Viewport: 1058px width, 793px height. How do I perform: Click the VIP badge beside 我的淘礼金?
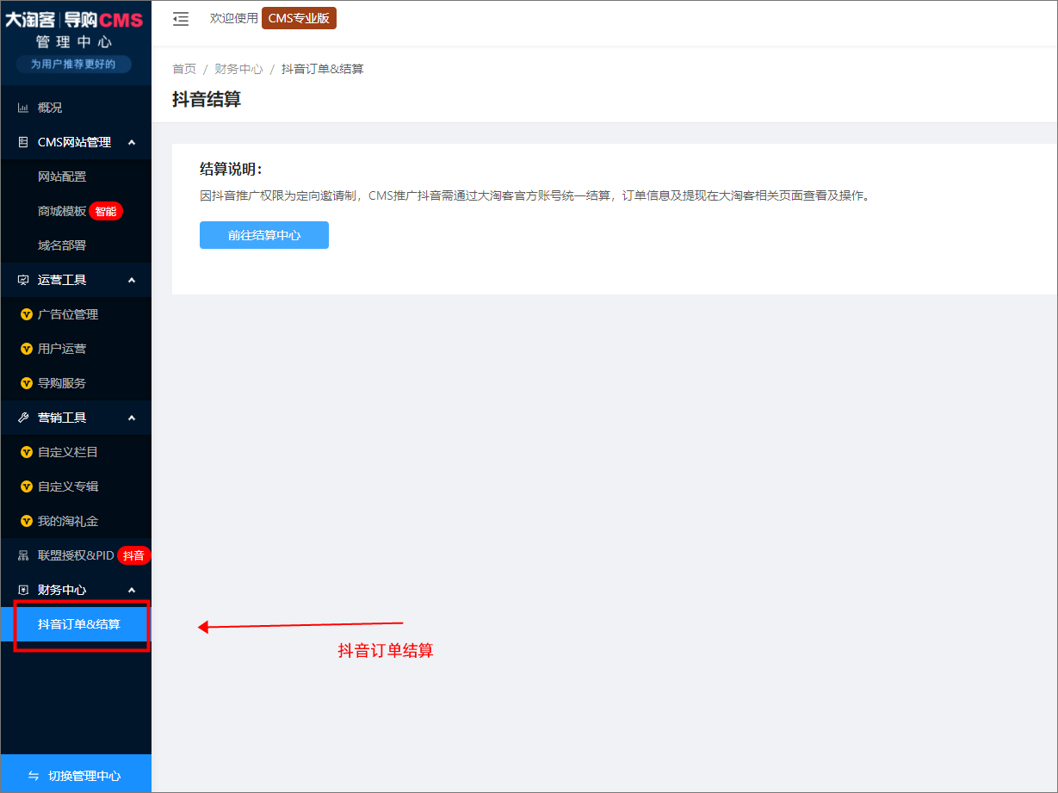click(26, 521)
